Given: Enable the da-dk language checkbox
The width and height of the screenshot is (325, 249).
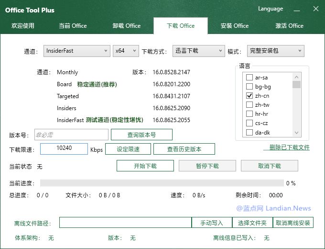Looking at the screenshot, I should (249, 132).
